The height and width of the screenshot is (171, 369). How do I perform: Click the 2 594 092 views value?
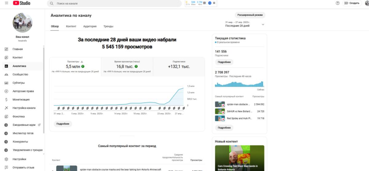click(x=259, y=104)
